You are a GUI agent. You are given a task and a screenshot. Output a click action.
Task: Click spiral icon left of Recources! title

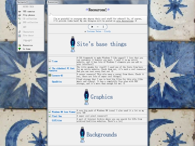point(87,9)
